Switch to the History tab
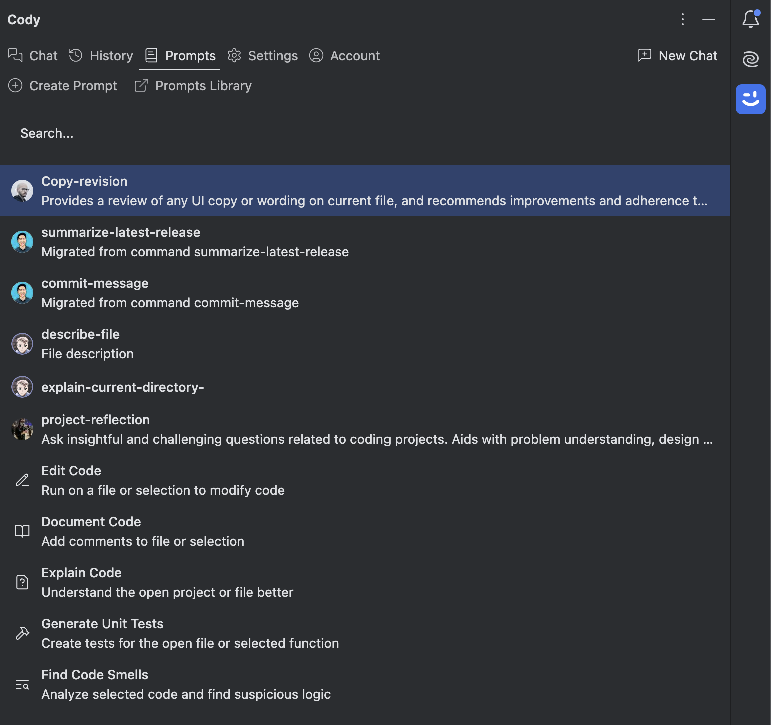 pos(101,55)
